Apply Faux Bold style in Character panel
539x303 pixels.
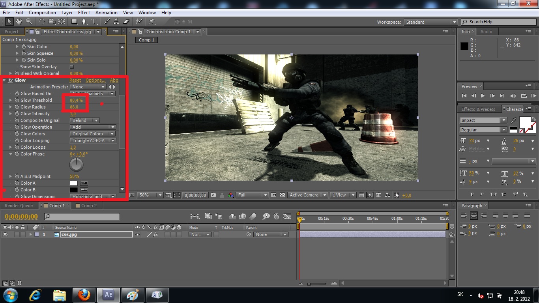tap(472, 195)
